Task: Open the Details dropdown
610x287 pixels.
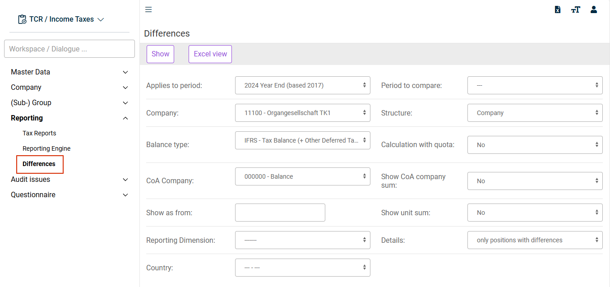Action: click(x=535, y=240)
